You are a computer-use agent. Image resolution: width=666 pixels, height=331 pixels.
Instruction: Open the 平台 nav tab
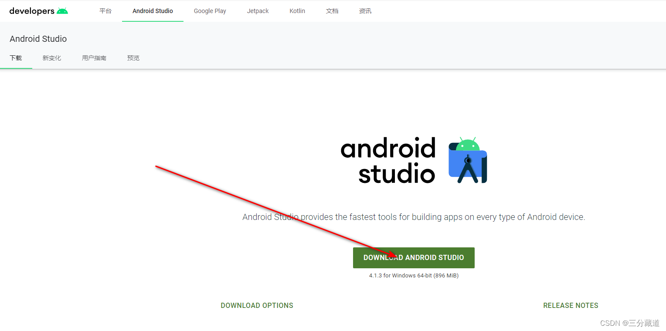[105, 11]
